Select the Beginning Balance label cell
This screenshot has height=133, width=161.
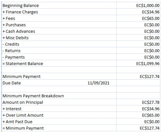pyautogui.click(x=21, y=6)
